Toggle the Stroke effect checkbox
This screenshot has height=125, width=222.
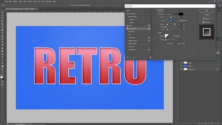[x=127, y=26]
